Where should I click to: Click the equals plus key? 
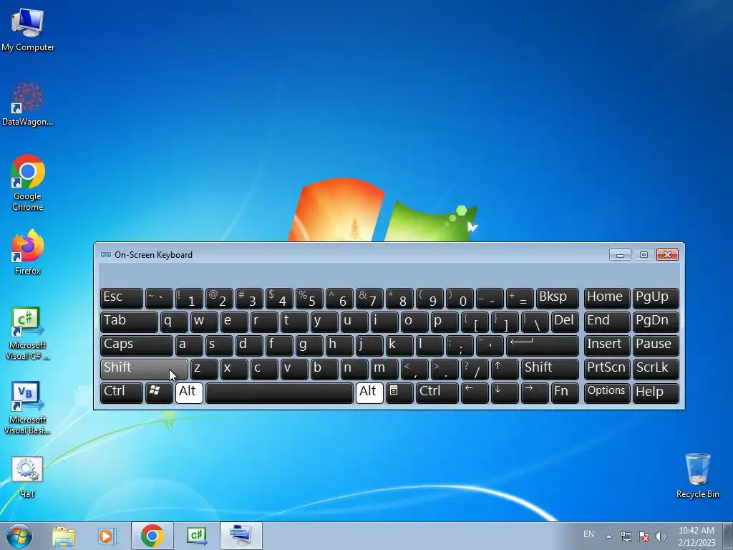[520, 299]
